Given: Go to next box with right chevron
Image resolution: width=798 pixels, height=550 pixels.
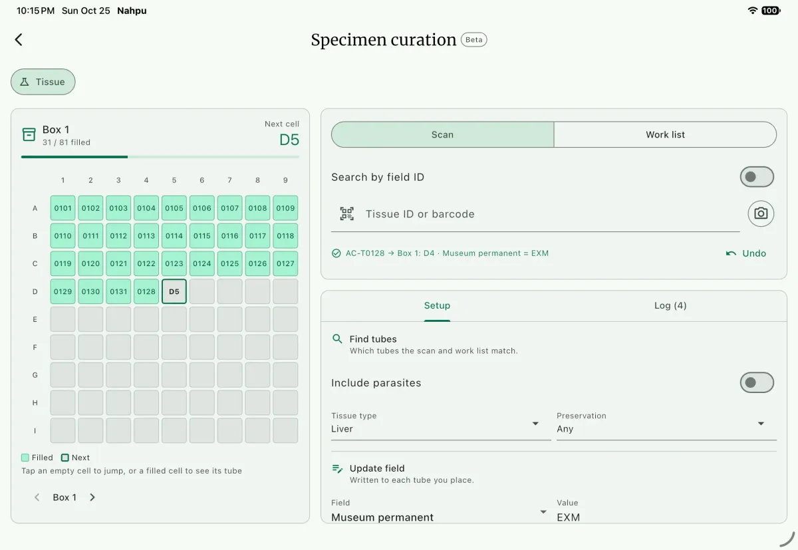Looking at the screenshot, I should coord(92,497).
